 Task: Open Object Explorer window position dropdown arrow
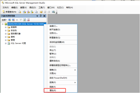pos(37,16)
